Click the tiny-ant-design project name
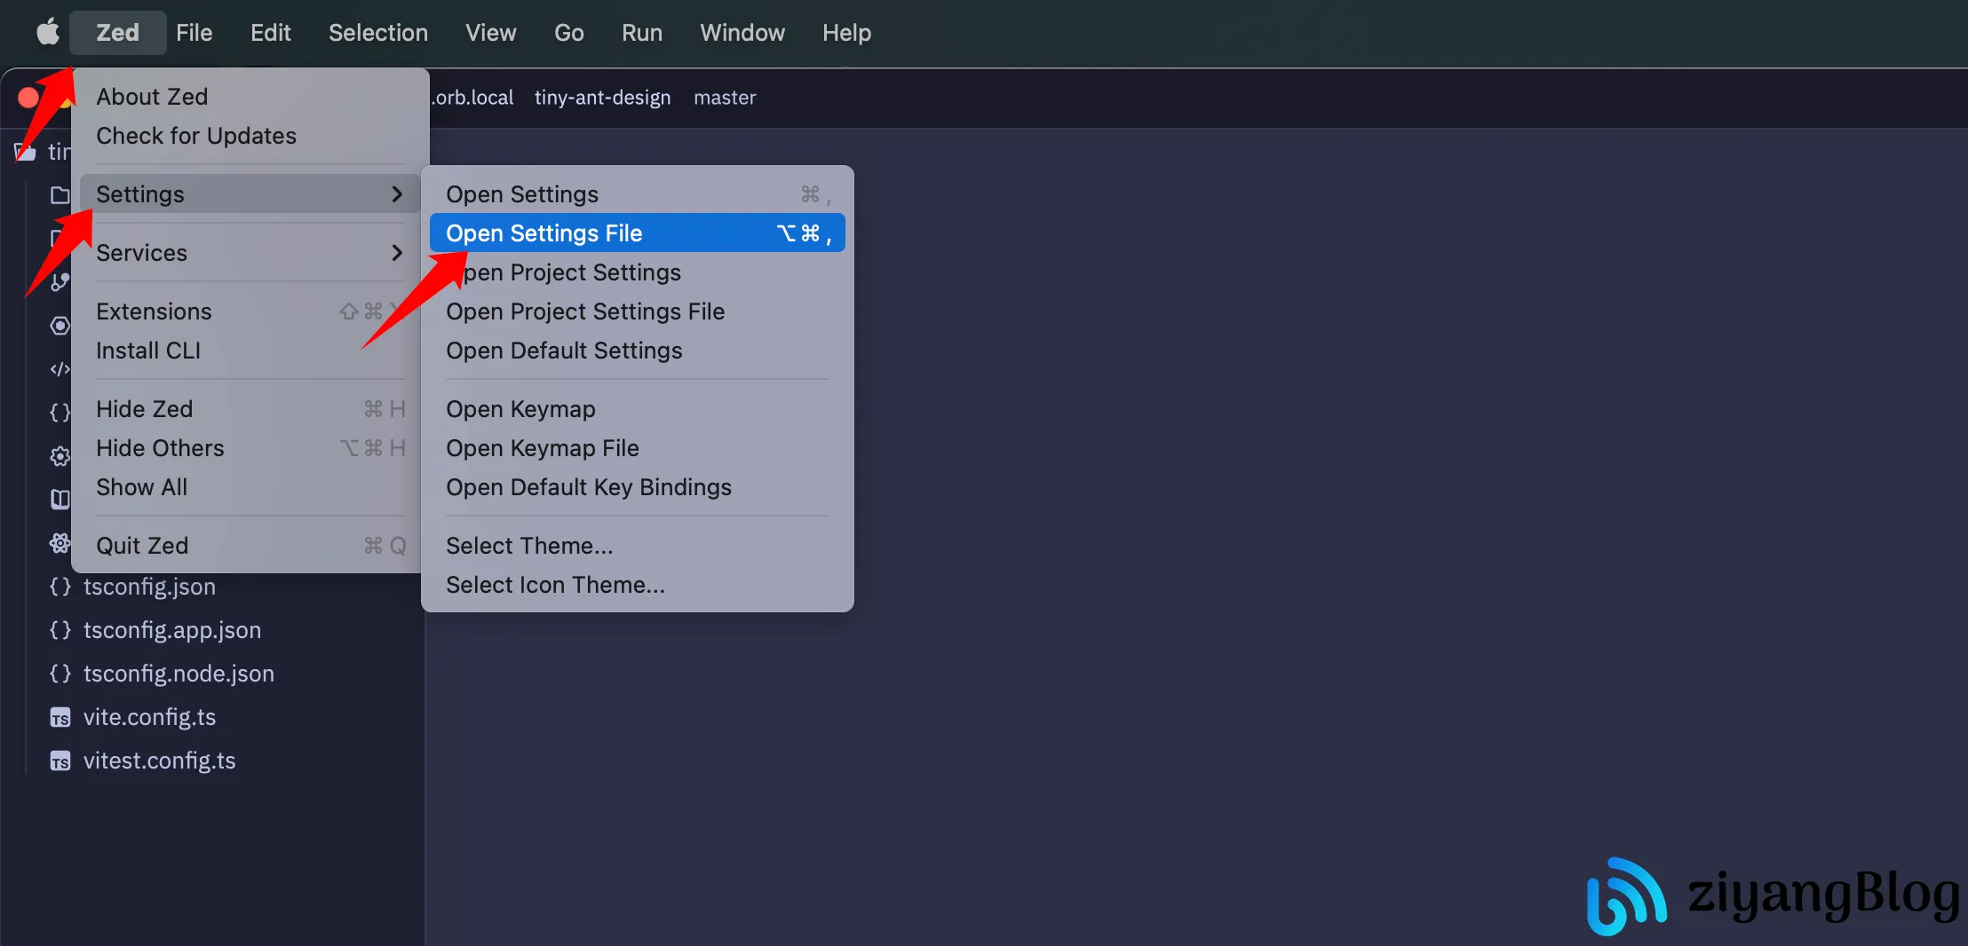This screenshot has height=946, width=1968. tap(602, 98)
